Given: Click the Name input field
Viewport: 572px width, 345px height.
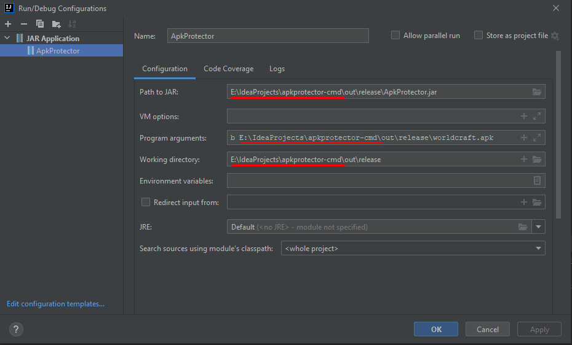Looking at the screenshot, I should tap(268, 36).
